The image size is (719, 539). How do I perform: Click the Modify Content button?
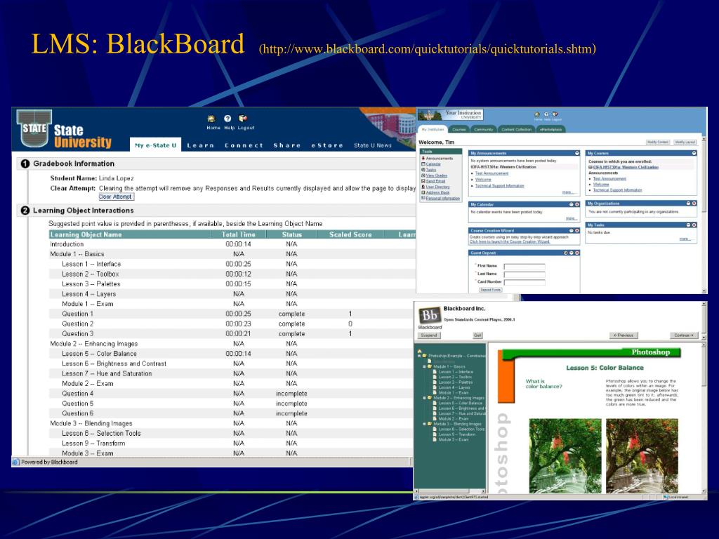click(x=657, y=142)
